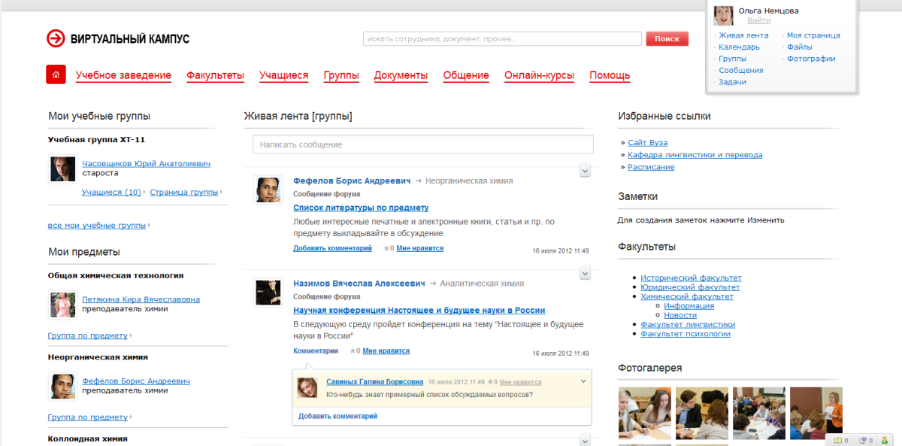Click the Виртуальный Кампус arrow logo
Viewport: 902px width, 446px height.
pos(56,38)
